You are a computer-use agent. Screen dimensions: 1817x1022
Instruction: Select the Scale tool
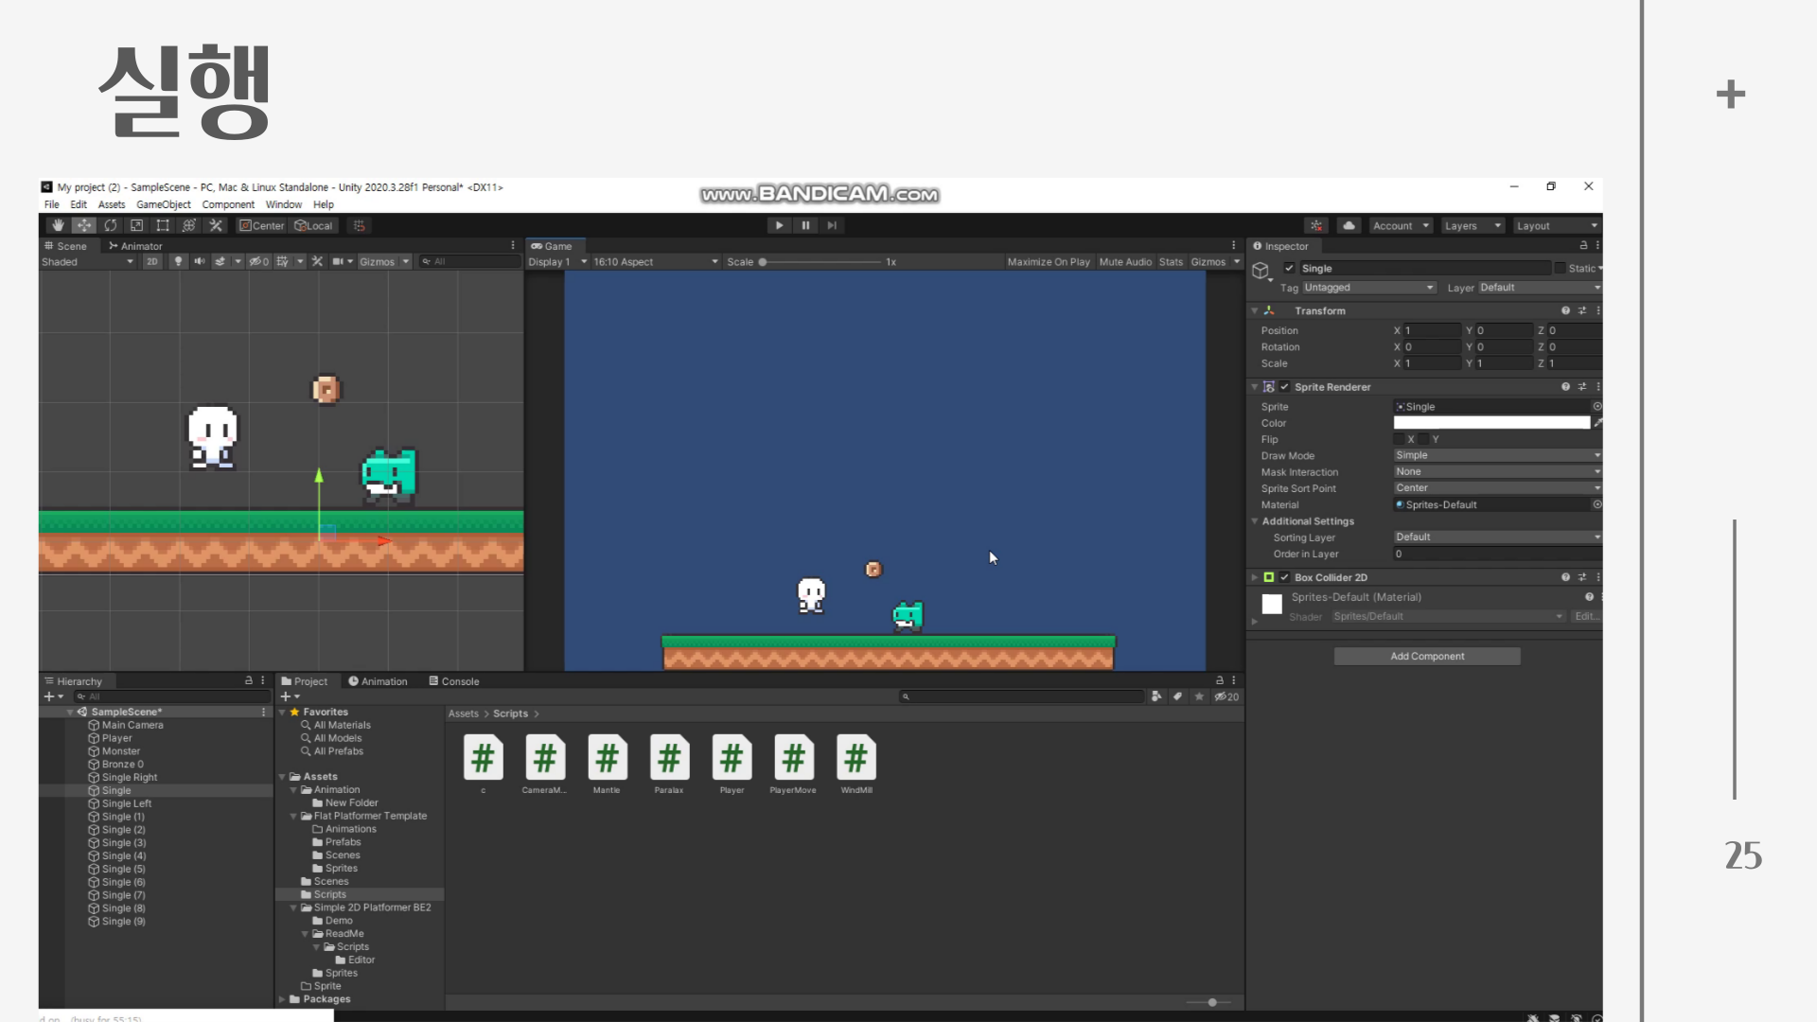tap(136, 225)
